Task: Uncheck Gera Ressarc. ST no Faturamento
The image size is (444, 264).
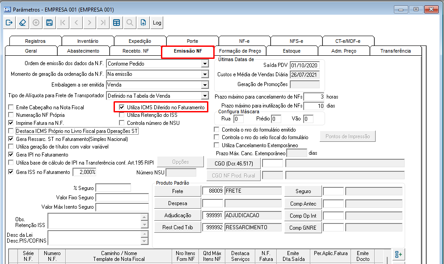Action: [11, 139]
